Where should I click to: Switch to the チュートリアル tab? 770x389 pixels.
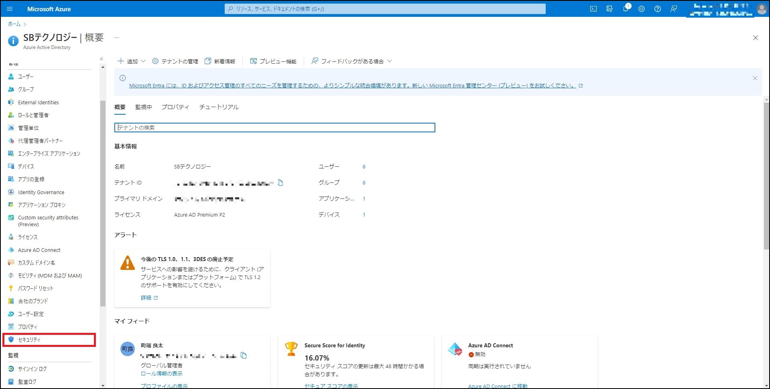[x=219, y=107]
